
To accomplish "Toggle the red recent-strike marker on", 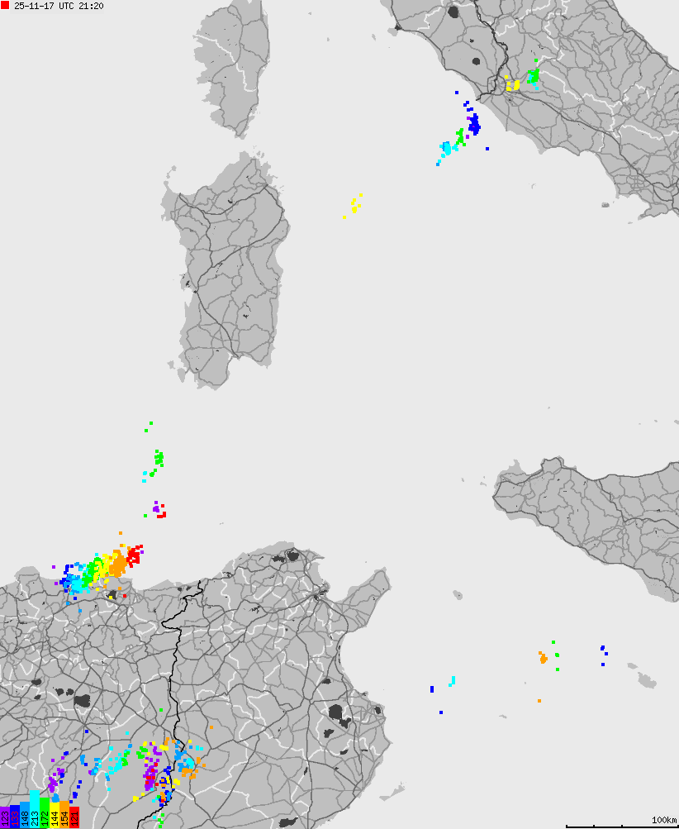I will [x=5, y=7].
